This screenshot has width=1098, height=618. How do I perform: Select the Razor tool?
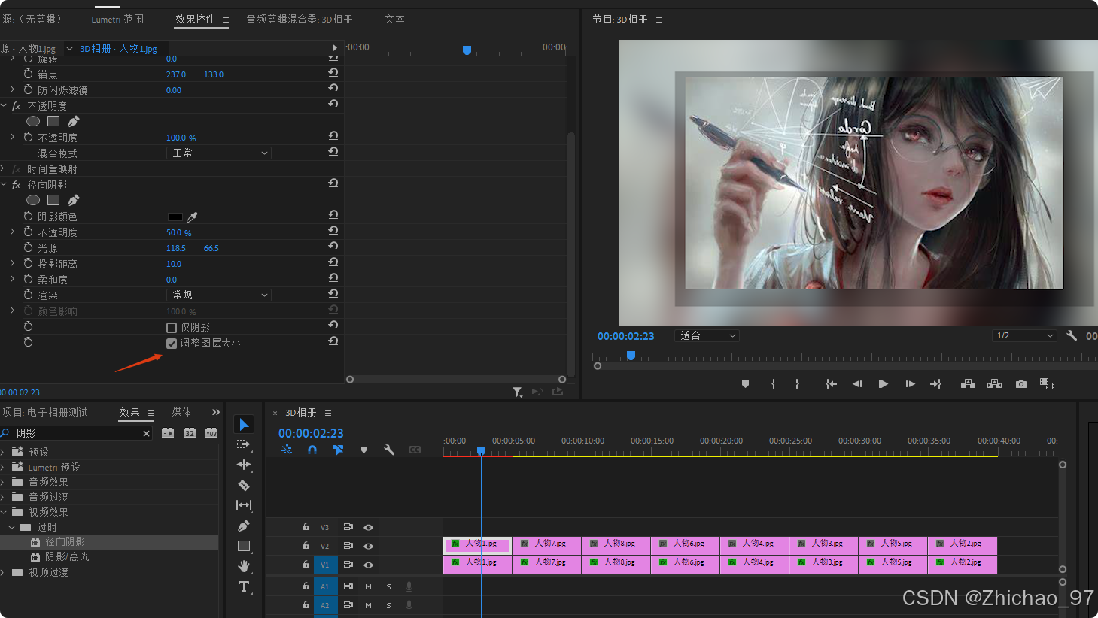click(244, 485)
